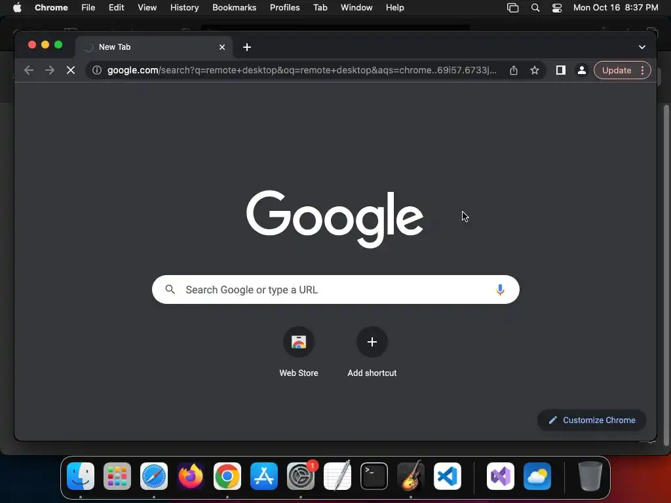Open the History menu
671x503 pixels.
(184, 7)
